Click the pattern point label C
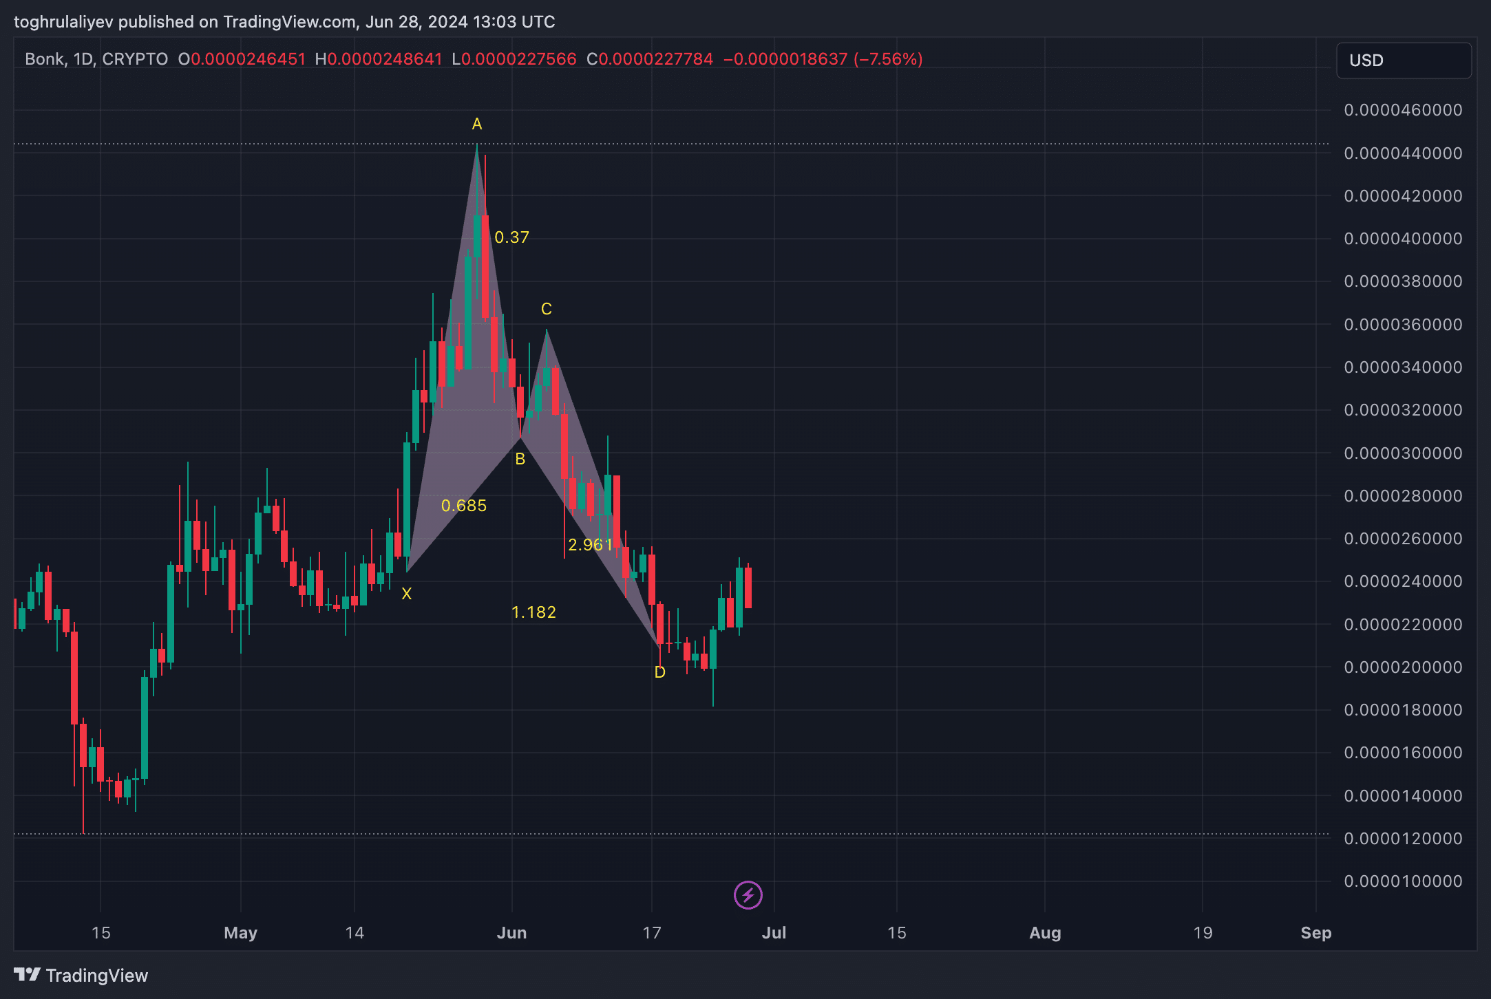Screen dimensions: 1491x999 547,309
